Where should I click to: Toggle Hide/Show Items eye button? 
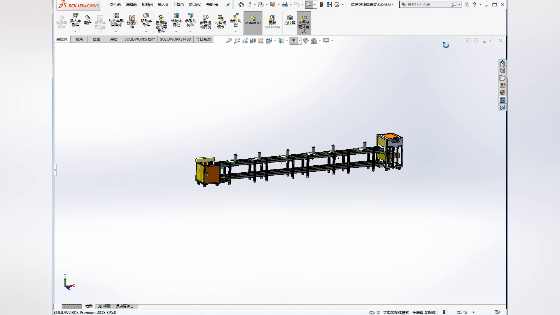[x=293, y=41]
